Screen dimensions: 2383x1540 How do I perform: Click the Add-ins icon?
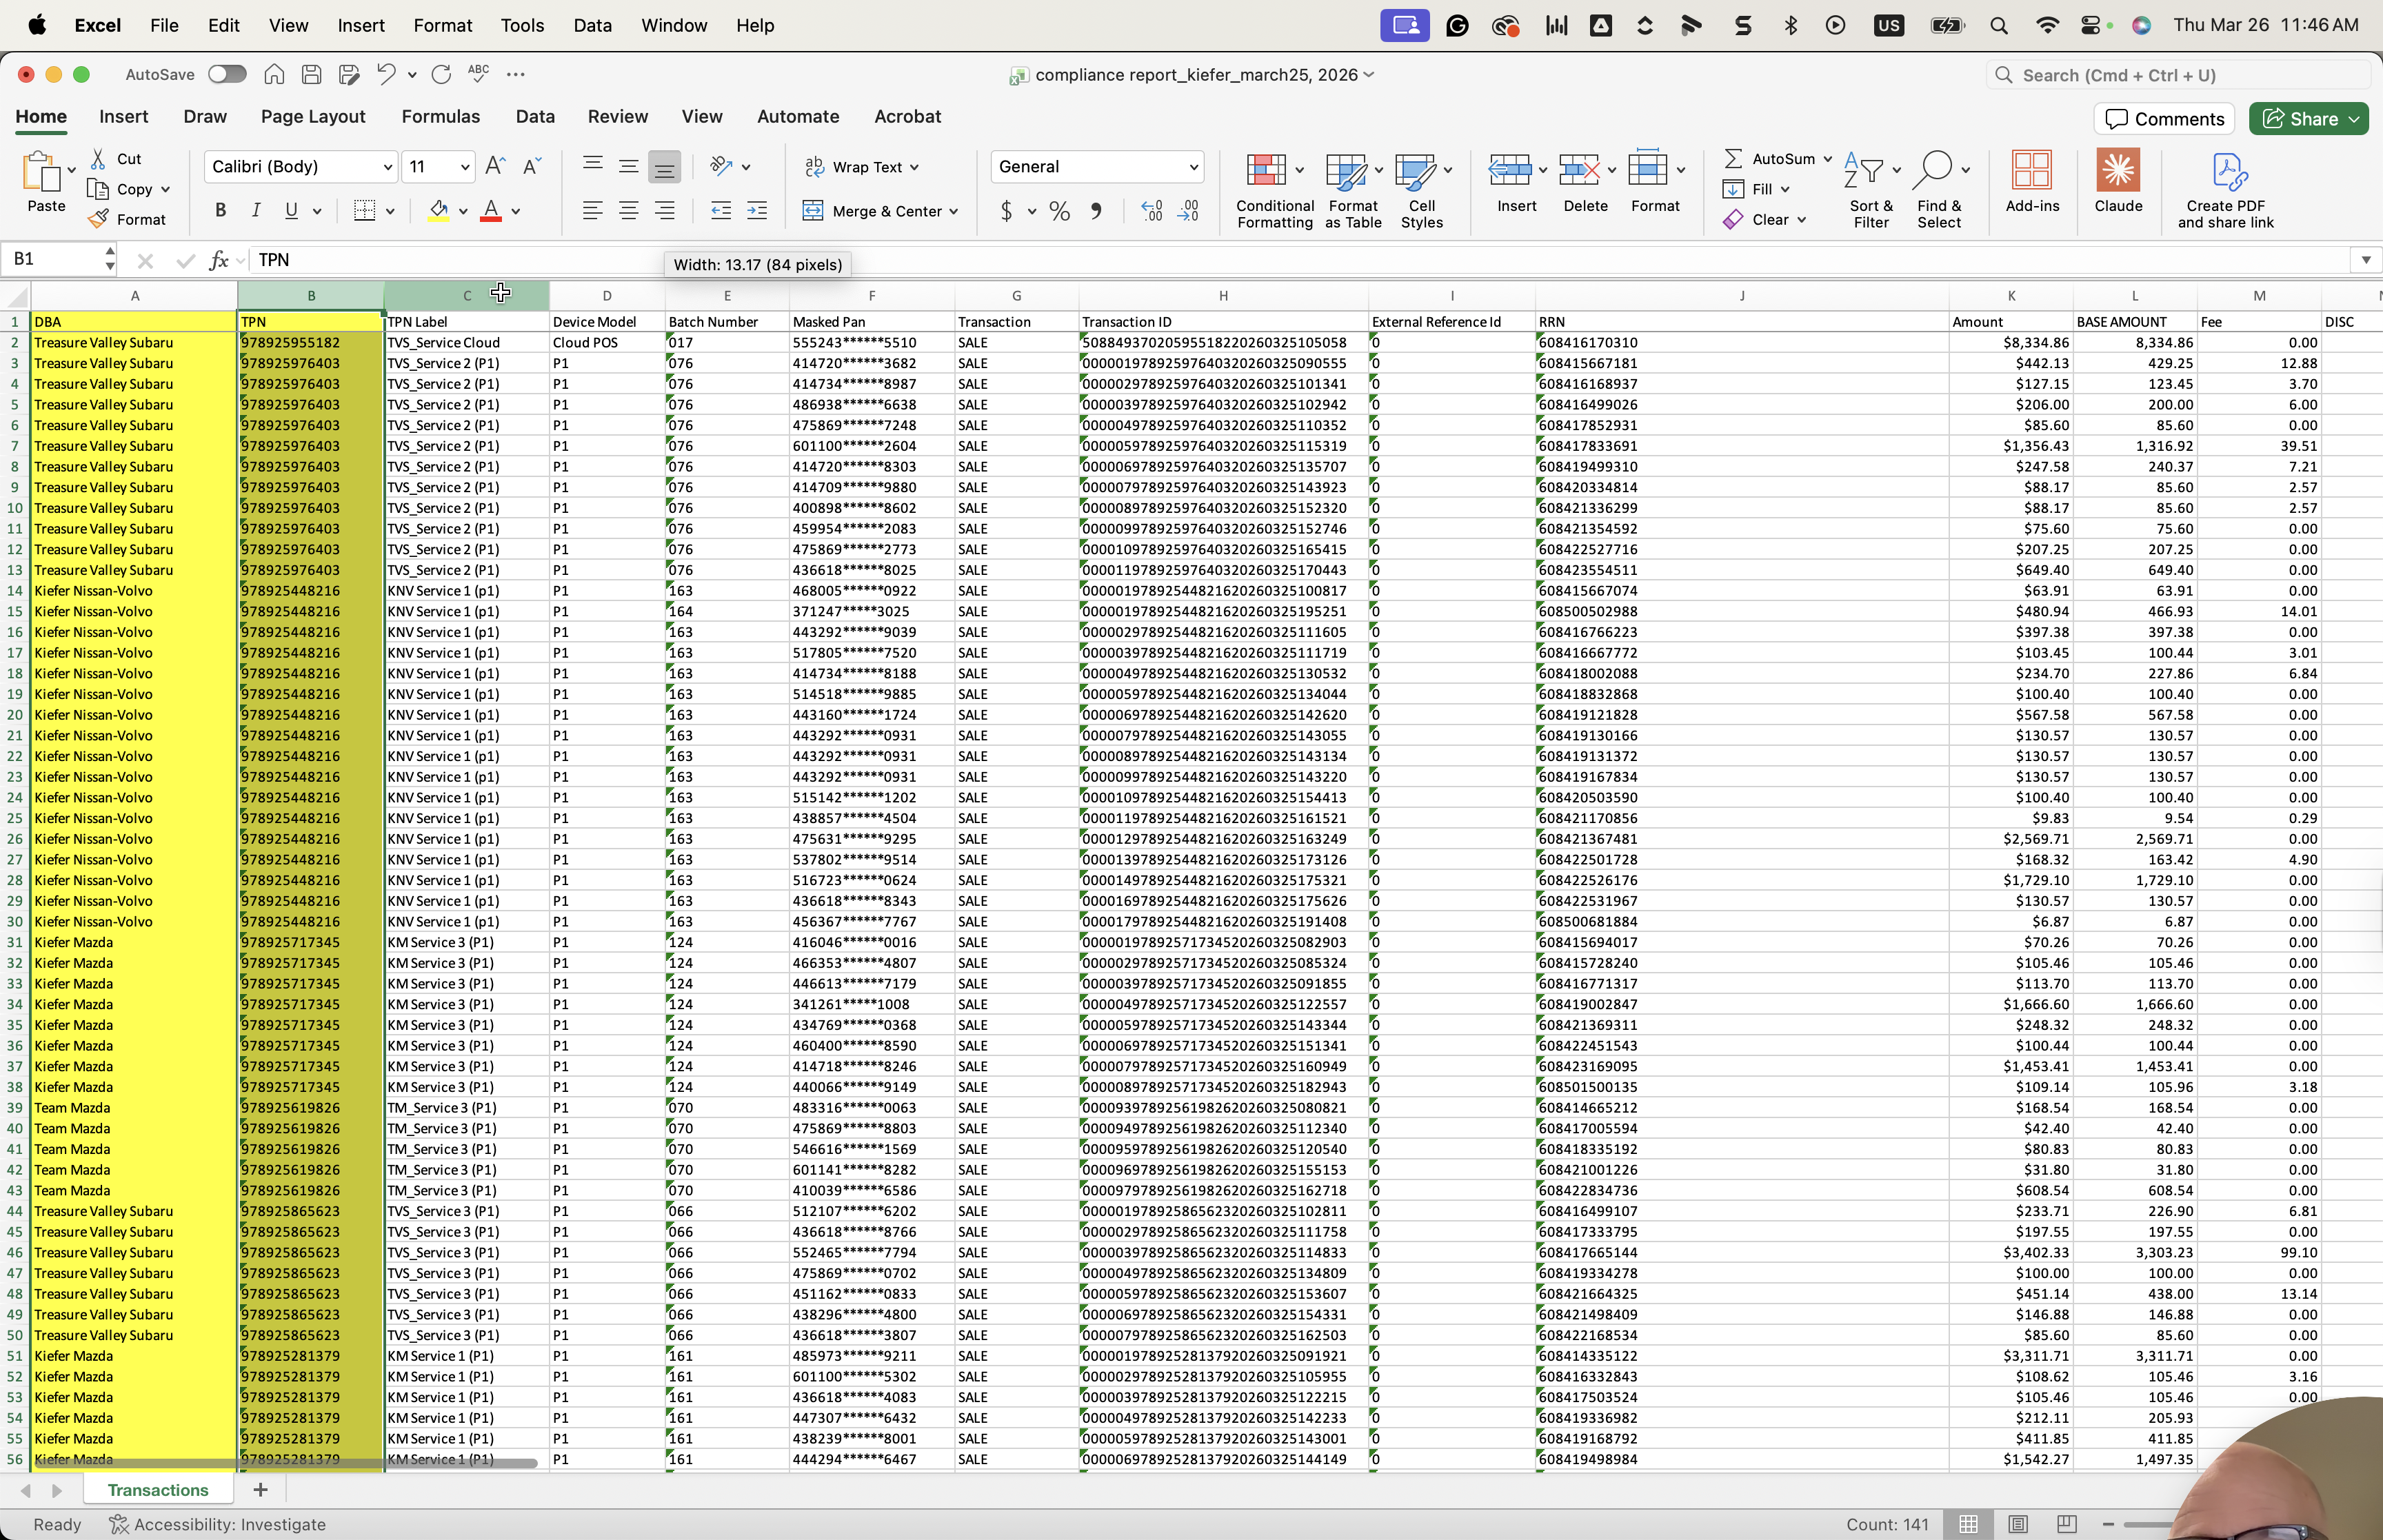coord(2032,170)
